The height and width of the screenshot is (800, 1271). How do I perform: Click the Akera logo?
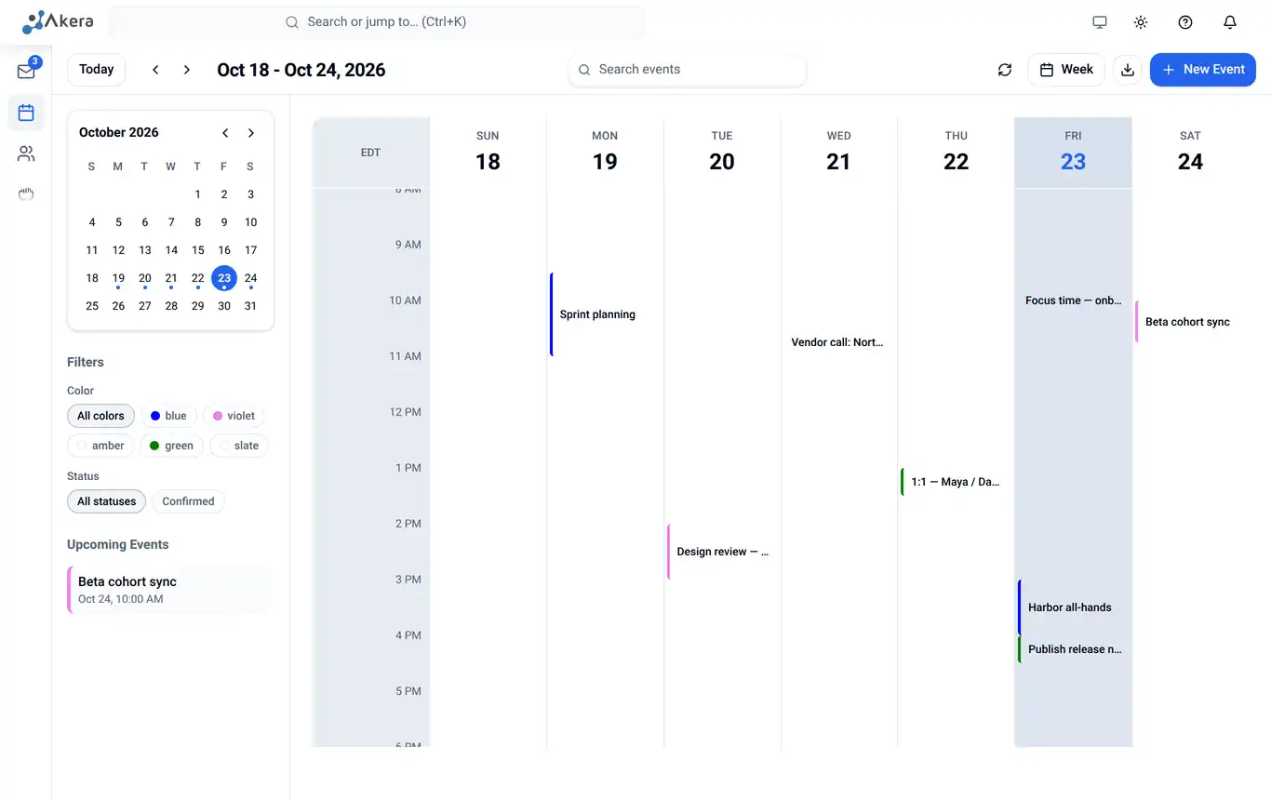pos(58,21)
